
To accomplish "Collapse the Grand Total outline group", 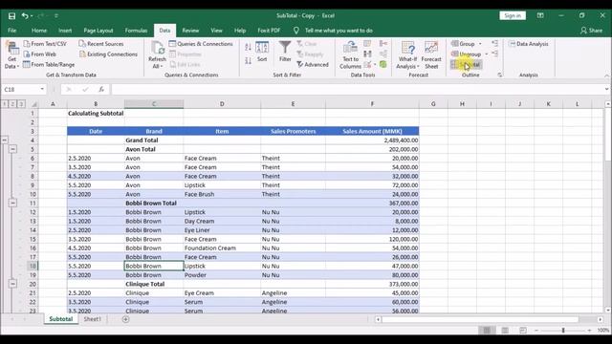I will click(x=5, y=140).
